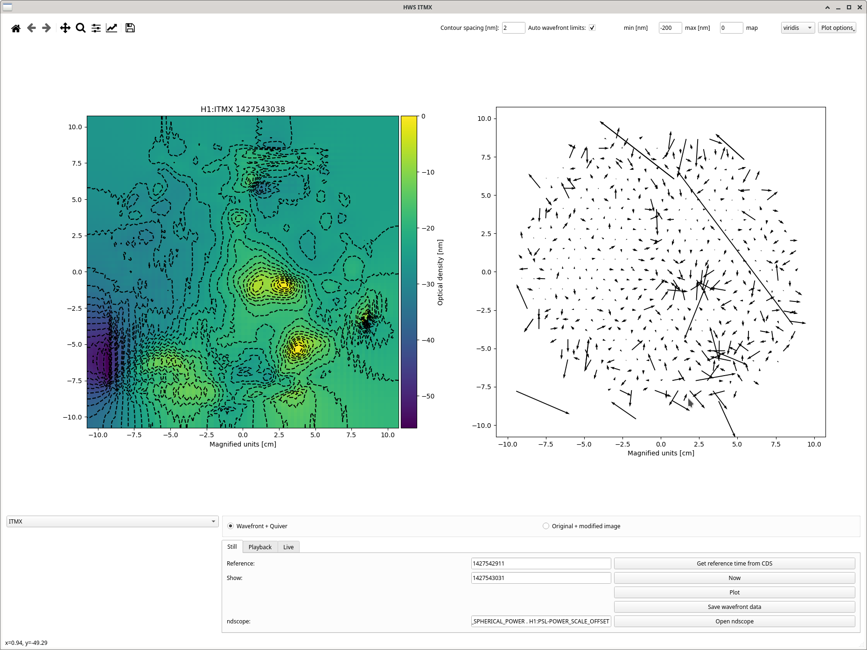Close the HWS ITMX window

(860, 7)
